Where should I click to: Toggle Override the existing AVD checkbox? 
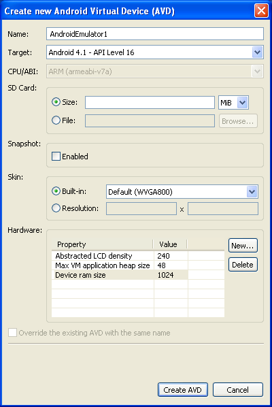point(13,333)
